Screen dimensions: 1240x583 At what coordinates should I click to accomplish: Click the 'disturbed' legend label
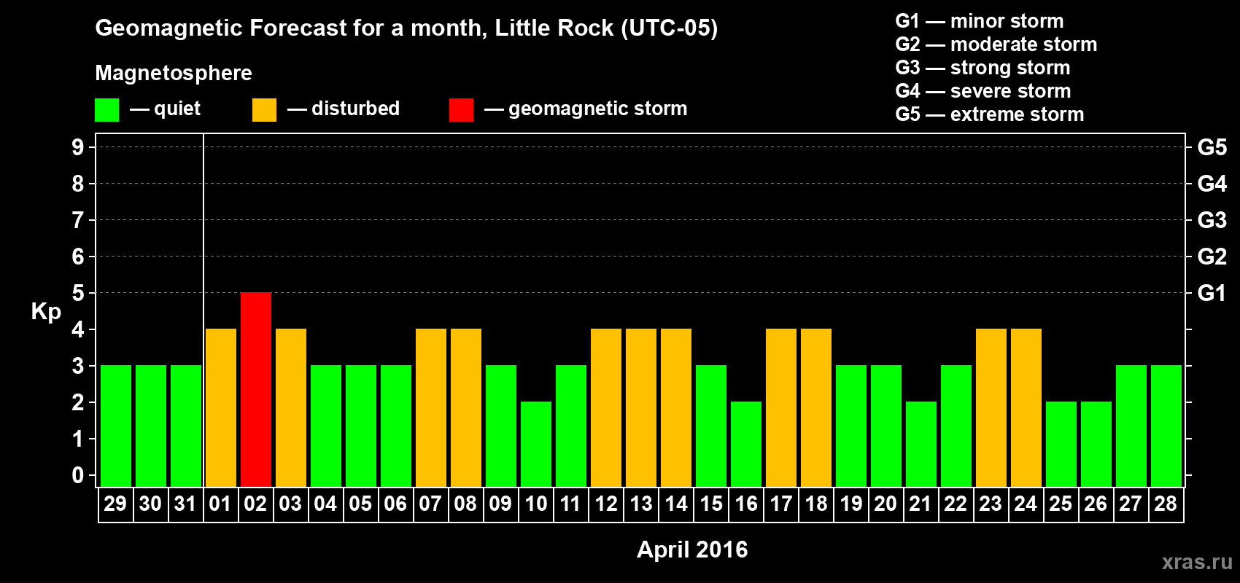coord(356,109)
